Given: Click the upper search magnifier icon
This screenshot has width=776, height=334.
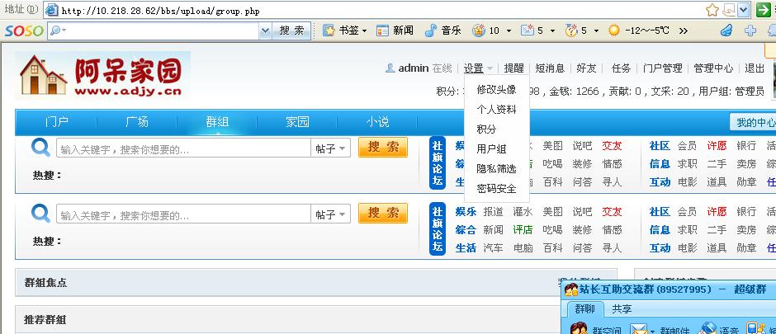Looking at the screenshot, I should click(40, 148).
